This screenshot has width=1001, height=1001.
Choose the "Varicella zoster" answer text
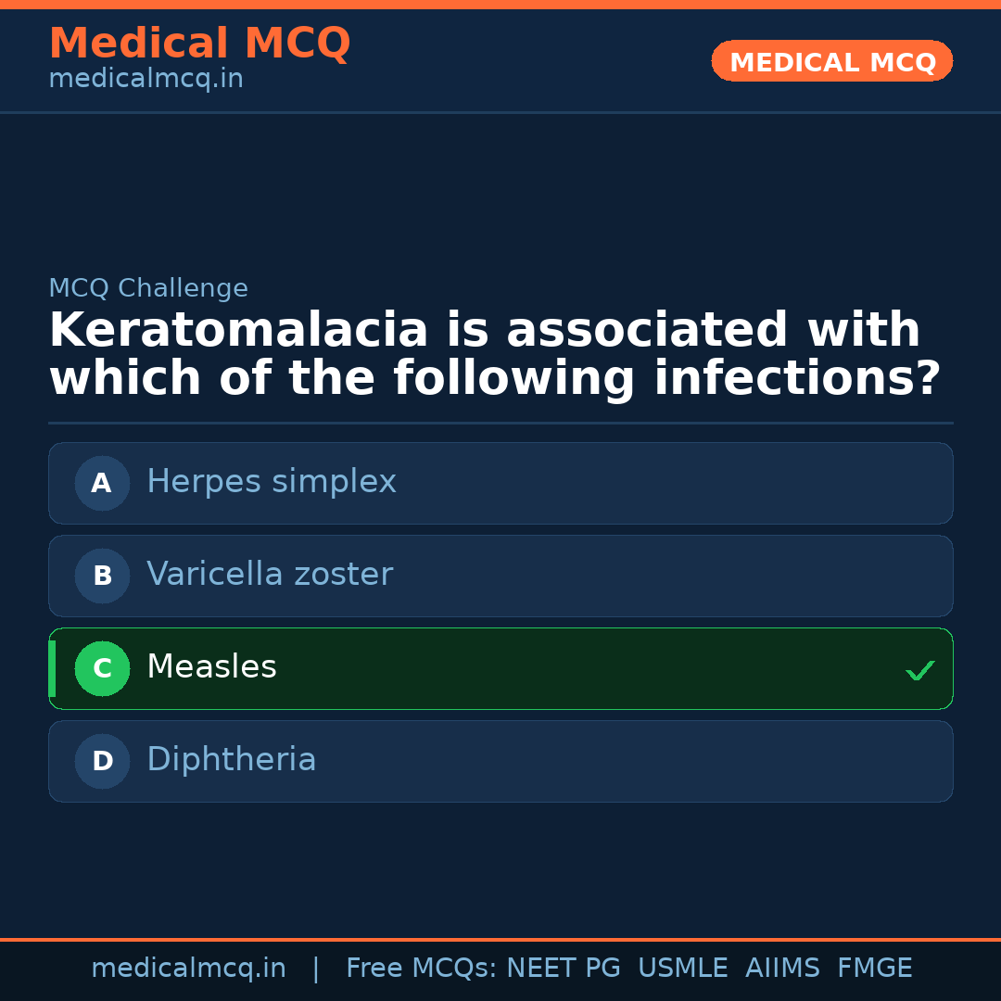click(x=270, y=575)
